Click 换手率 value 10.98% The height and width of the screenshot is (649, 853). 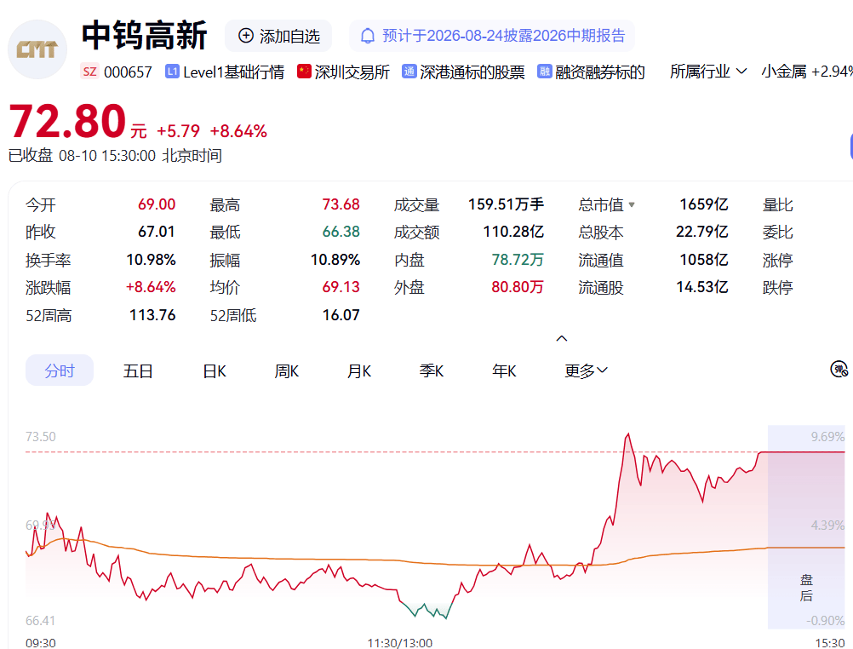point(151,260)
